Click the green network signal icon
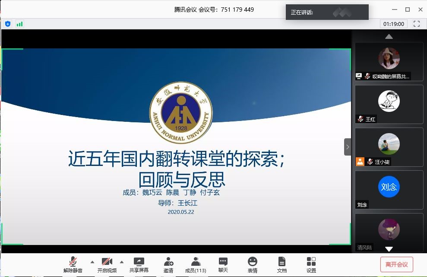 point(19,24)
